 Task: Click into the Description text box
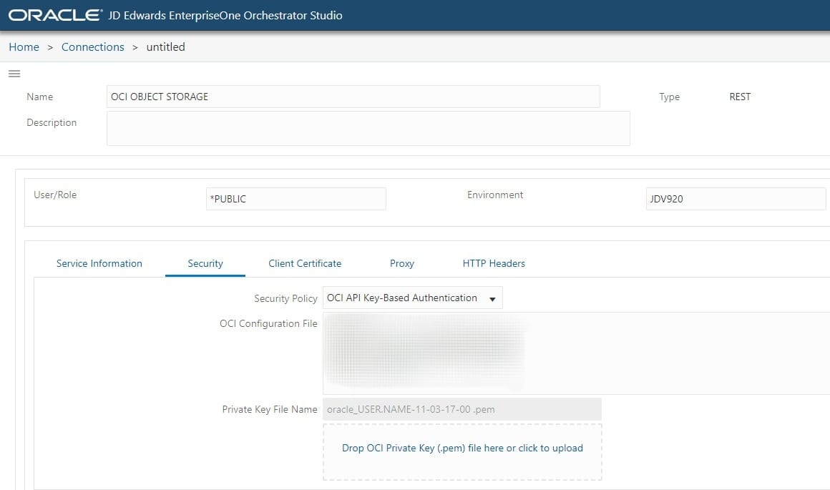pos(368,128)
